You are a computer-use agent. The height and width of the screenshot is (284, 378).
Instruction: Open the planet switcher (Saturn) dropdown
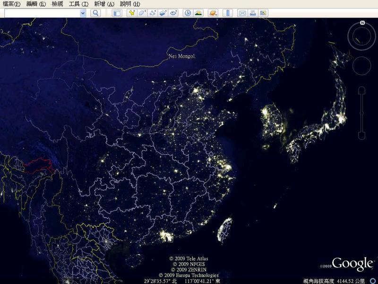(x=213, y=13)
